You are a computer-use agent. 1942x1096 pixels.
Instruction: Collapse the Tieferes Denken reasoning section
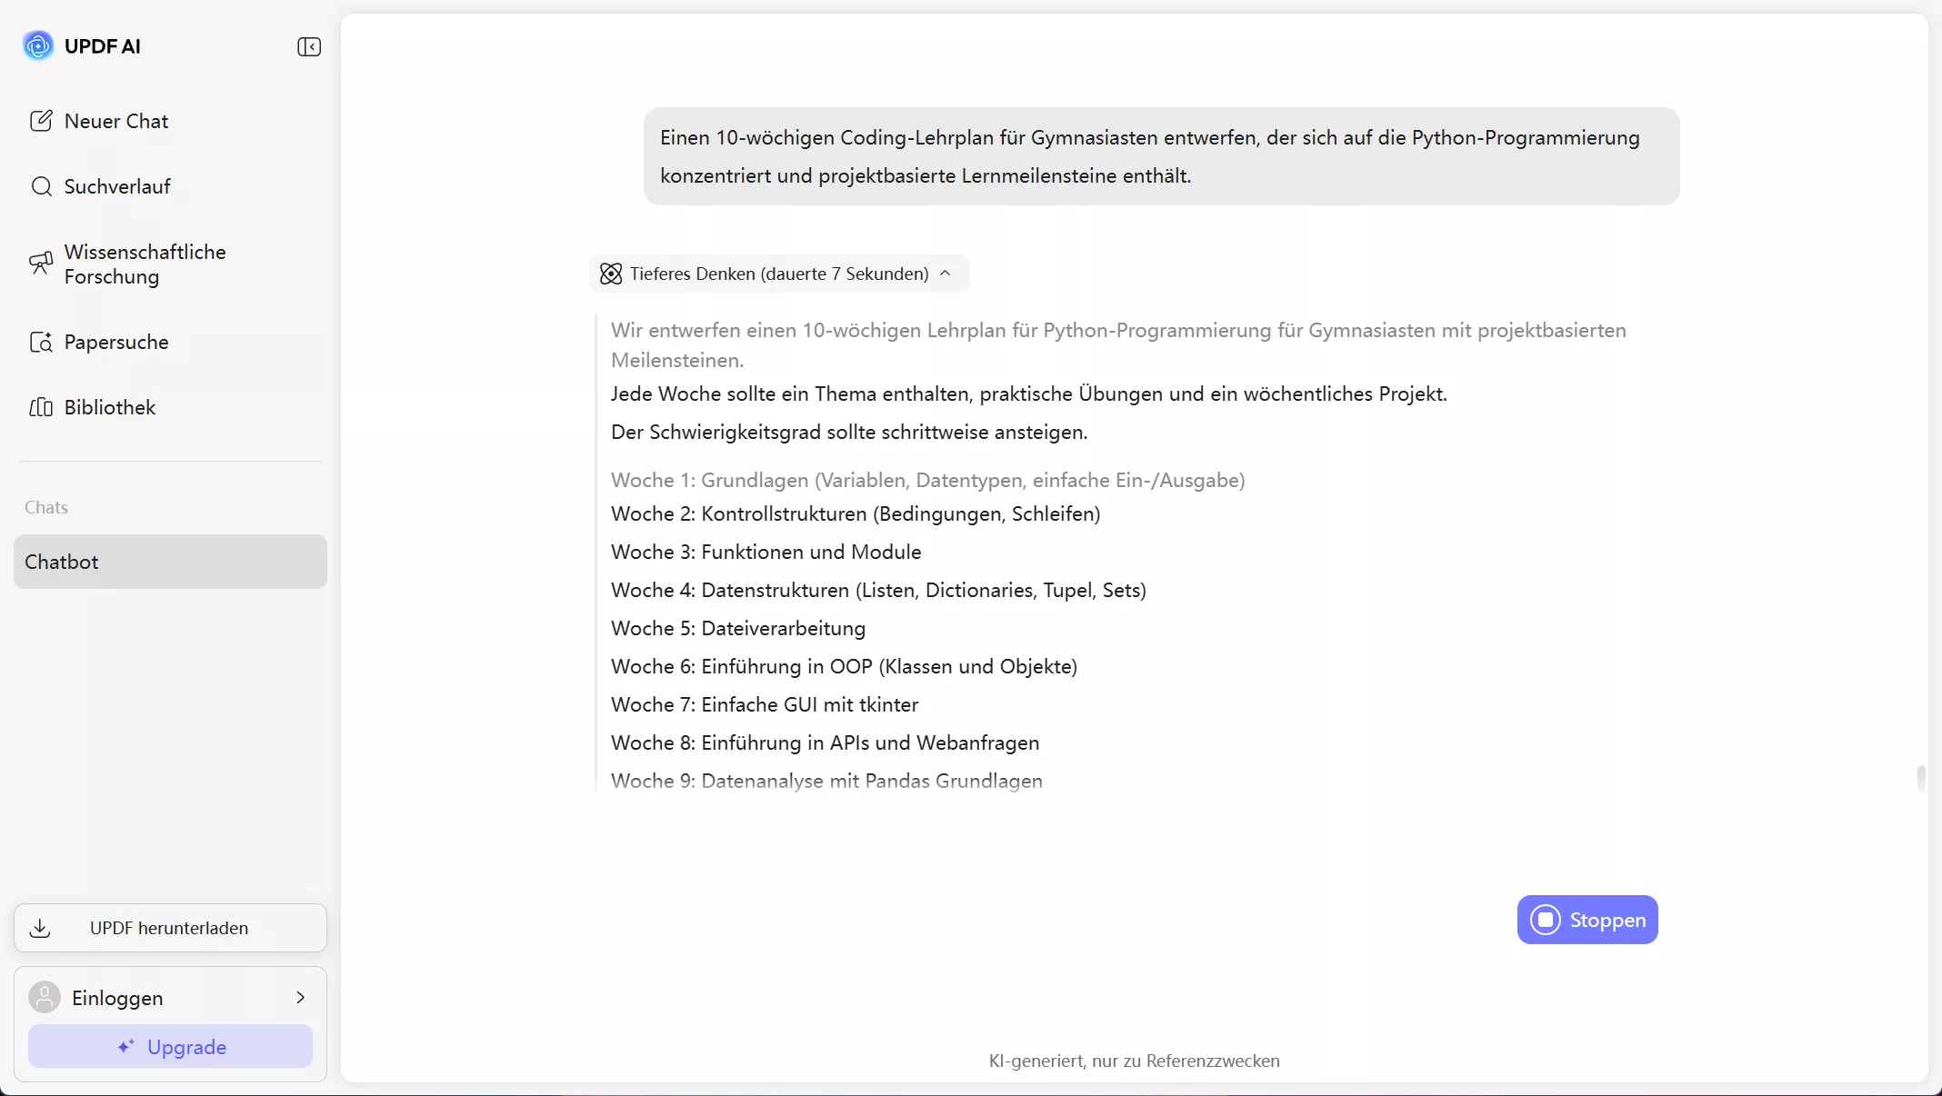click(946, 274)
